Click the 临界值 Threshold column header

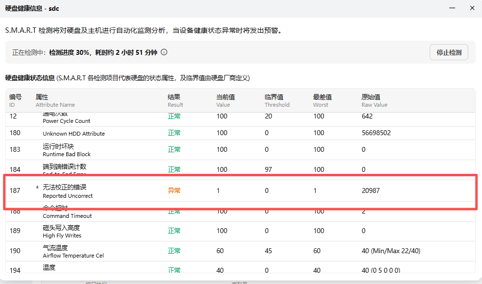pyautogui.click(x=276, y=100)
